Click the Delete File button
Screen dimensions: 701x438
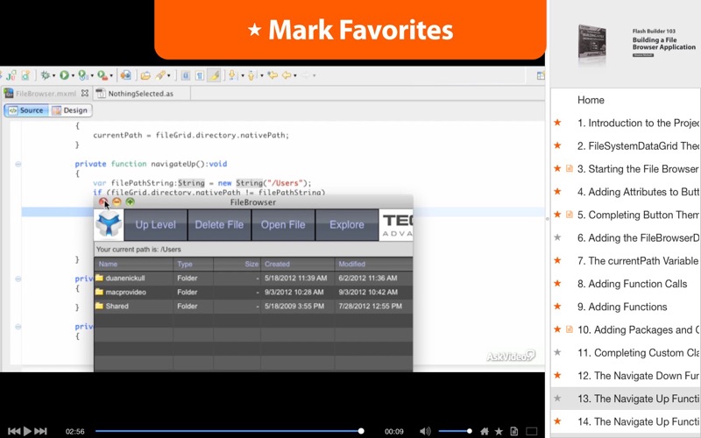[219, 225]
